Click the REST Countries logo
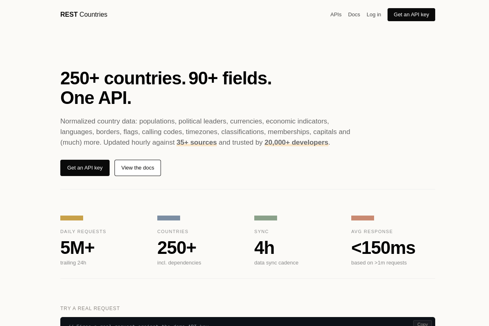The width and height of the screenshot is (489, 326). pos(84,15)
